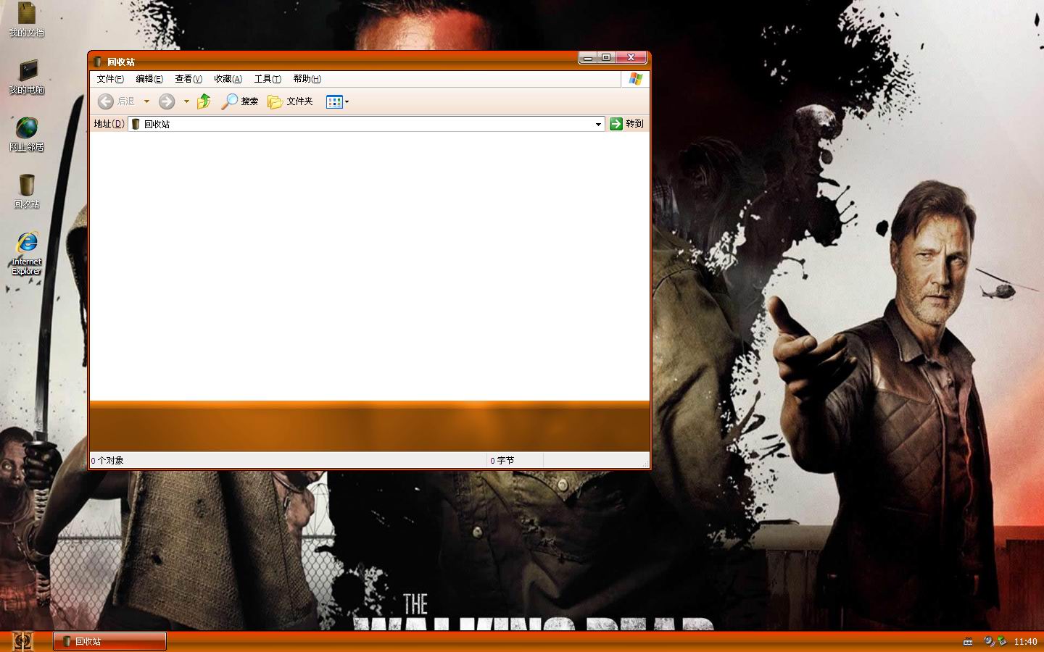Click the 转到 go button
This screenshot has width=1044, height=652.
(626, 124)
